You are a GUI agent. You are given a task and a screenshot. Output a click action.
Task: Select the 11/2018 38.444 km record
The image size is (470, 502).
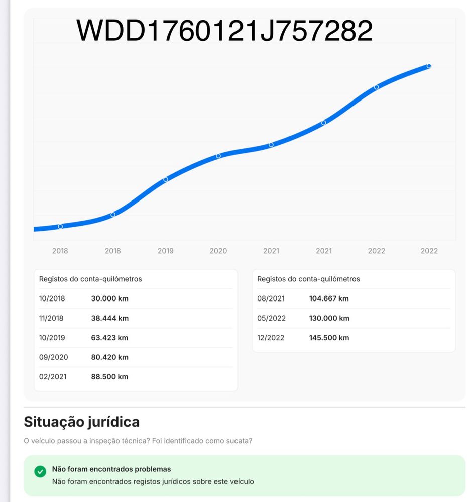point(136,318)
